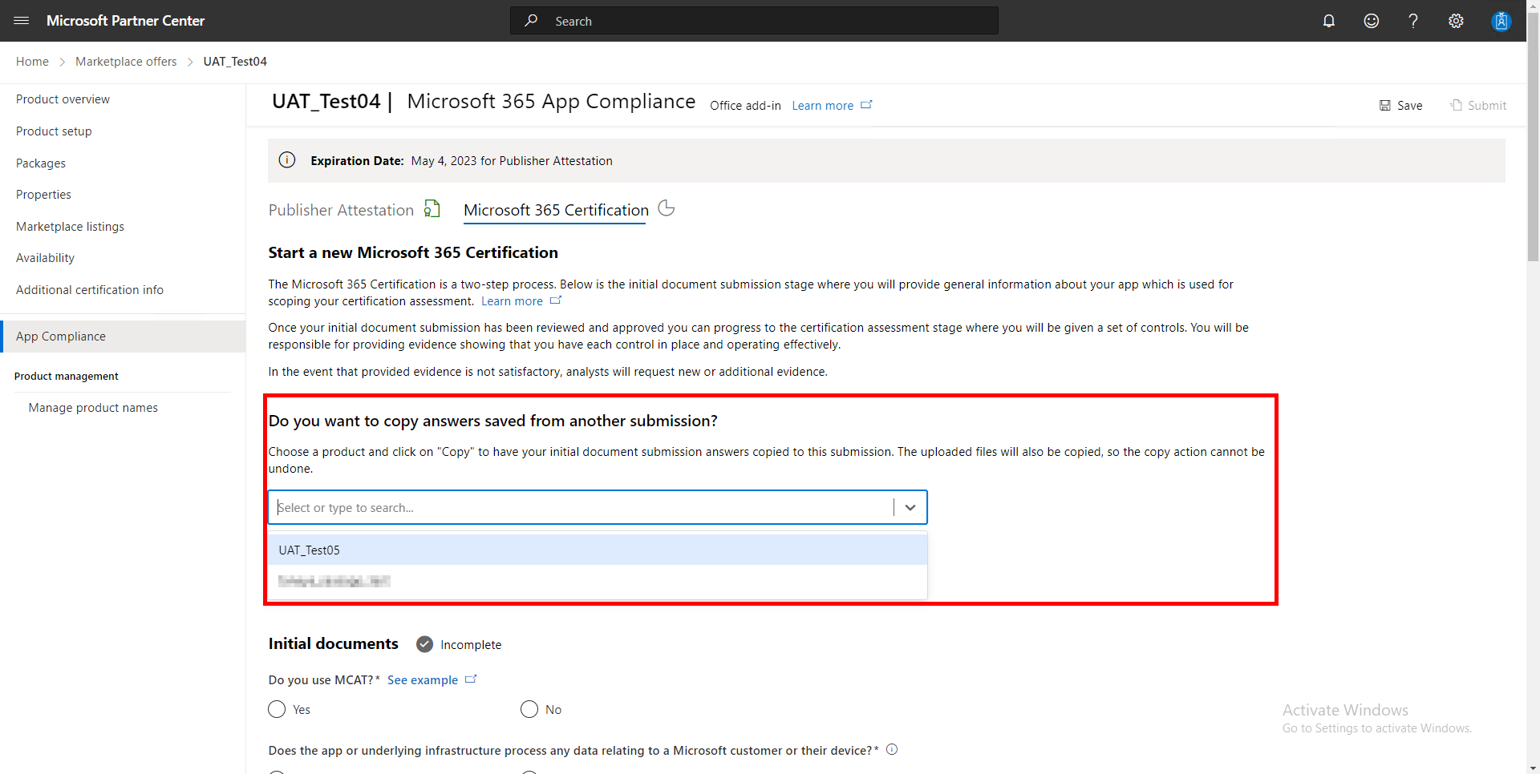Click Learn more after scoping assessment text
Viewport: 1540px width, 774px height.
tap(512, 301)
